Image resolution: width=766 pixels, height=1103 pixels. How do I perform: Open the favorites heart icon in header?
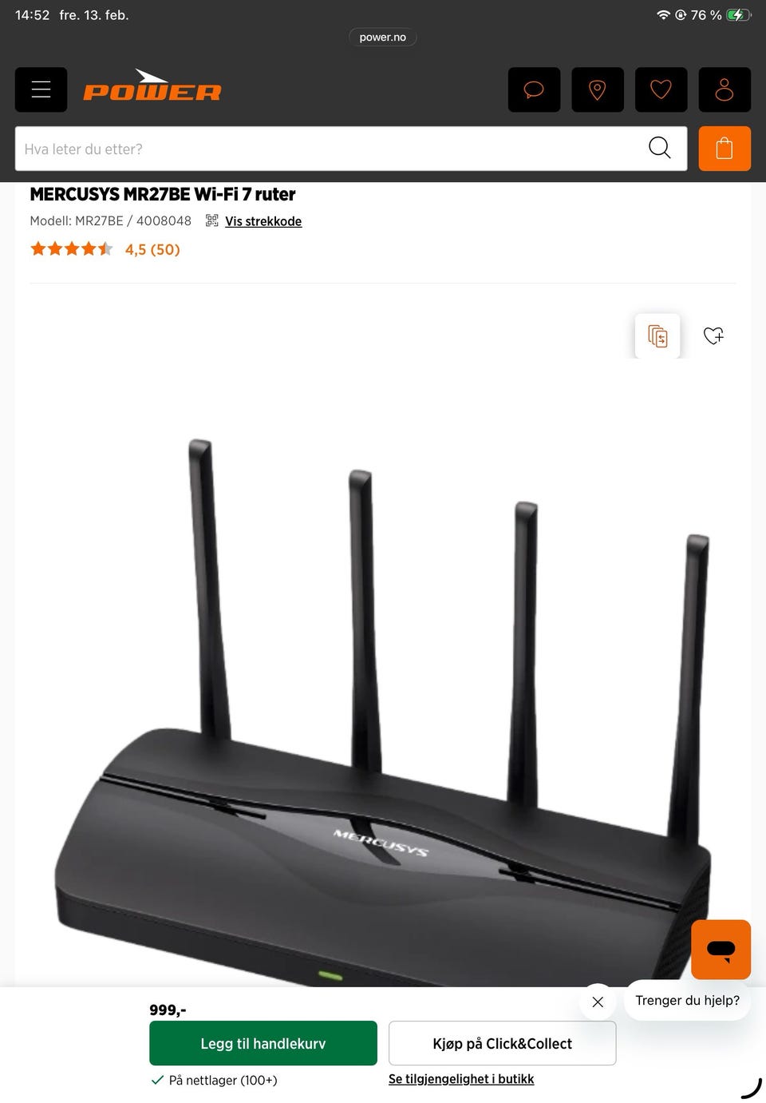(661, 89)
